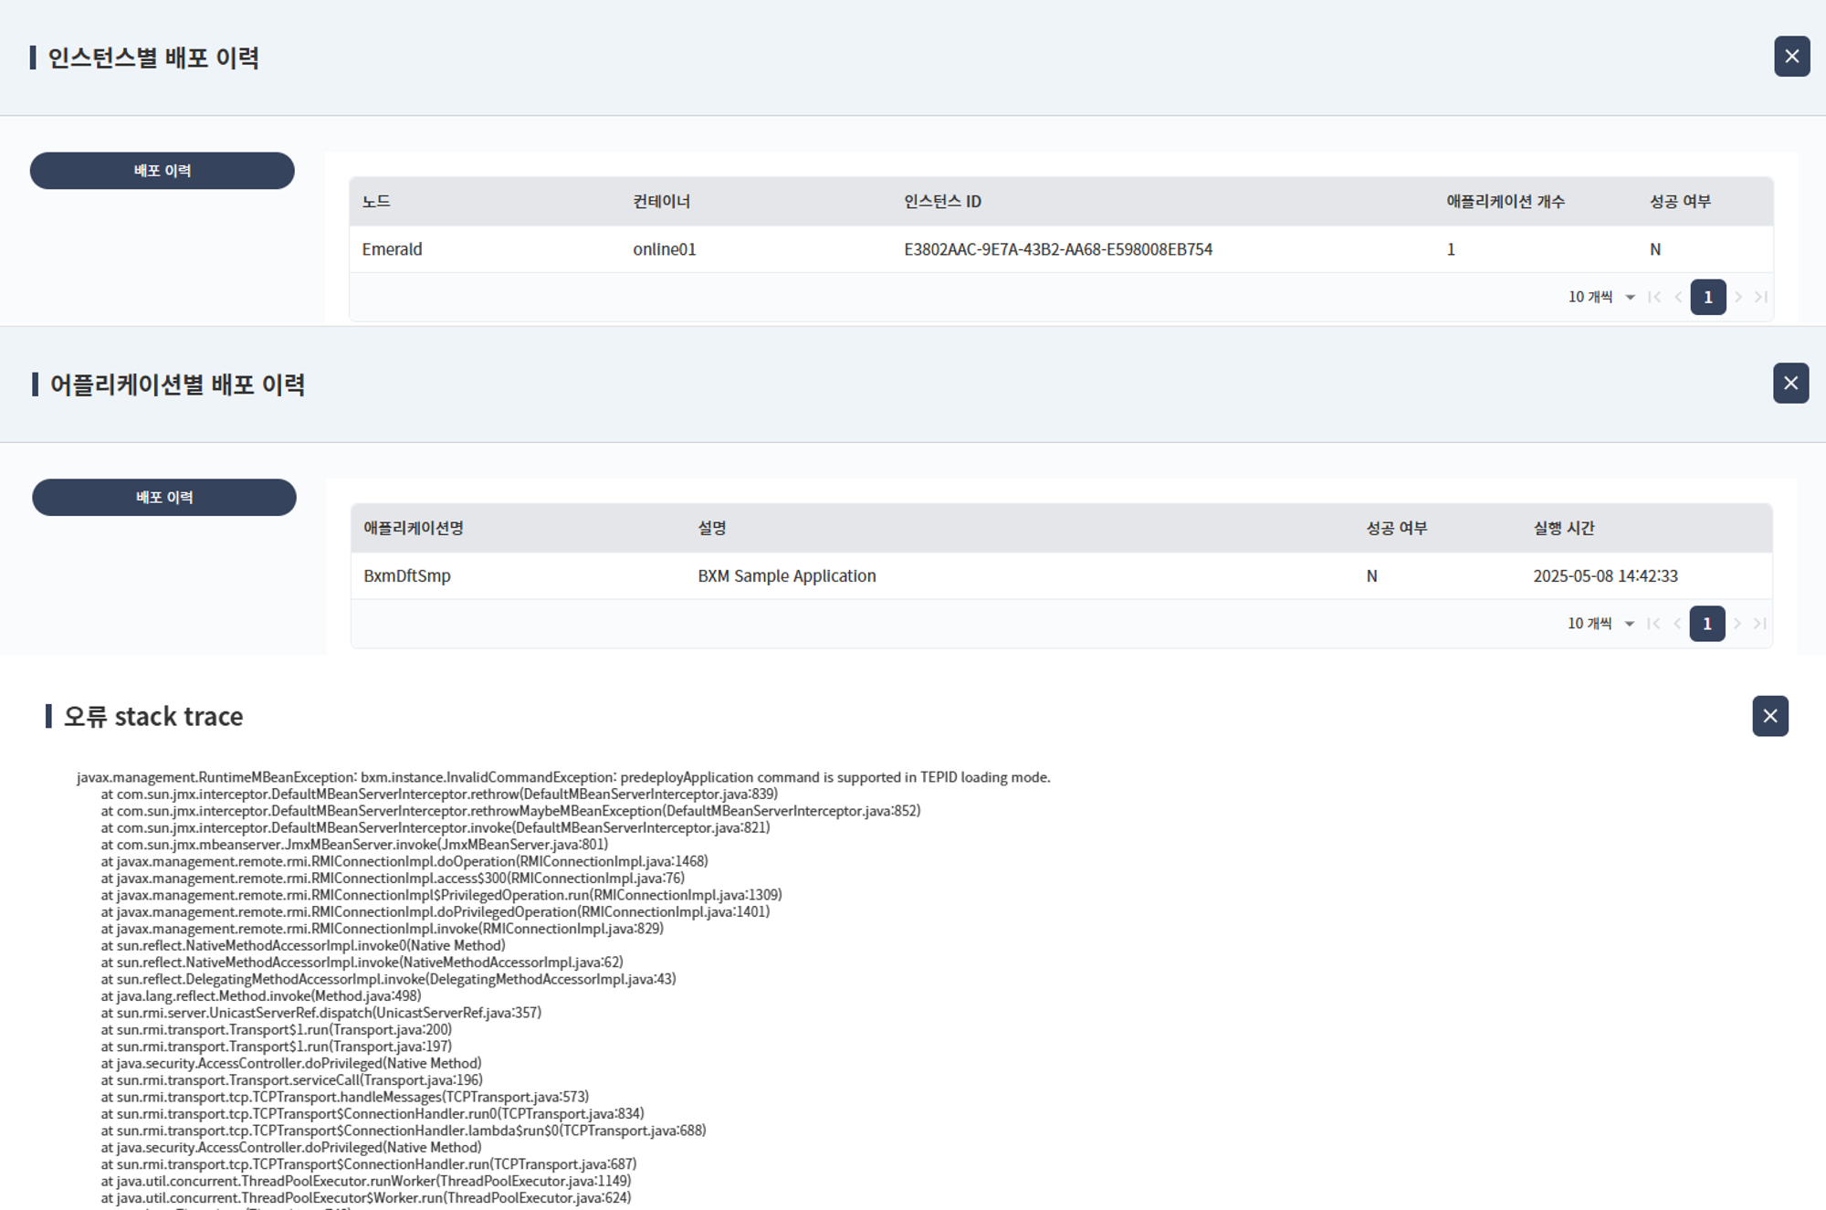Close the 인스턴스별 배포 이력 panel
The image size is (1826, 1210).
point(1791,57)
